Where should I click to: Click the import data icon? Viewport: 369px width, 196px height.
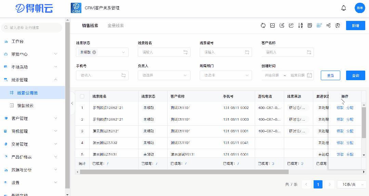[x=282, y=25]
